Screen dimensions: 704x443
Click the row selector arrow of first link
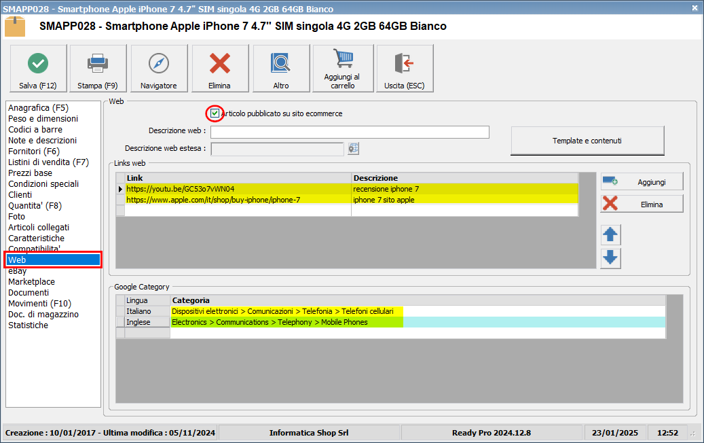[x=120, y=189]
